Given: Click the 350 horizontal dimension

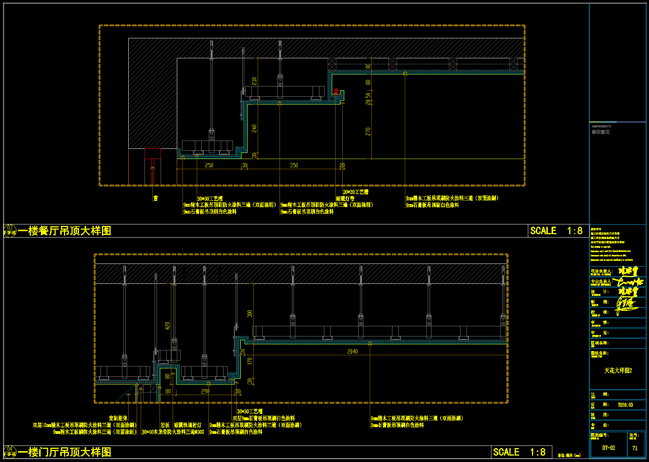Looking at the screenshot, I should click(294, 165).
